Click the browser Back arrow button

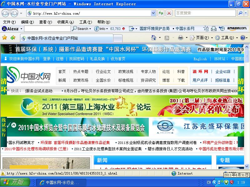(x=5, y=13)
